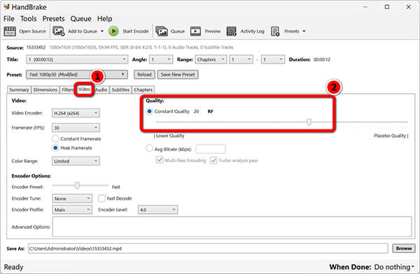The image size is (420, 274).
Task: Switch to the Chapters tab
Action: click(x=143, y=89)
